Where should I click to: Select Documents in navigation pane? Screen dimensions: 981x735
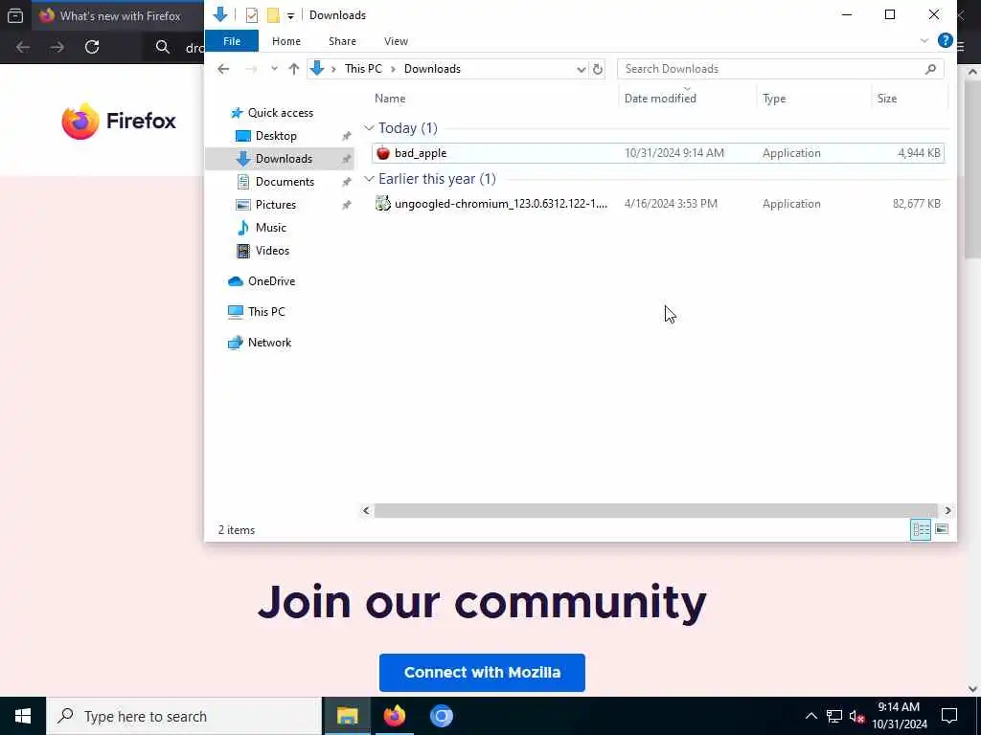click(285, 181)
